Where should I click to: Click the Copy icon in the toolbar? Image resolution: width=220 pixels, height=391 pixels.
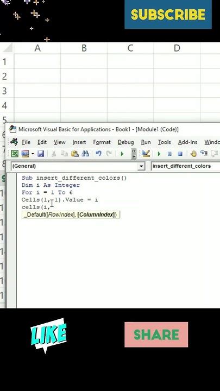(64, 154)
